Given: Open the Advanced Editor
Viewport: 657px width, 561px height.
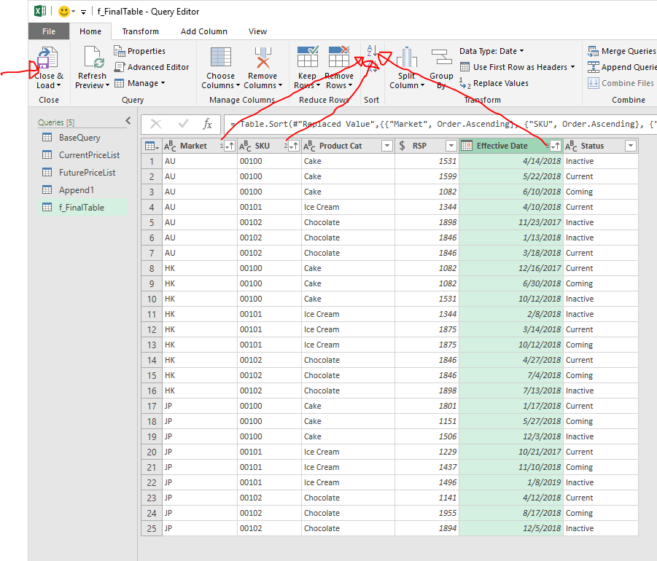Looking at the screenshot, I should (152, 67).
